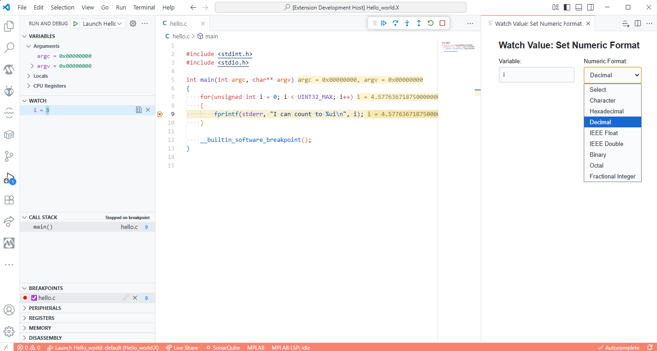Choose the Binary numeric format option
The width and height of the screenshot is (657, 351).
(x=598, y=154)
